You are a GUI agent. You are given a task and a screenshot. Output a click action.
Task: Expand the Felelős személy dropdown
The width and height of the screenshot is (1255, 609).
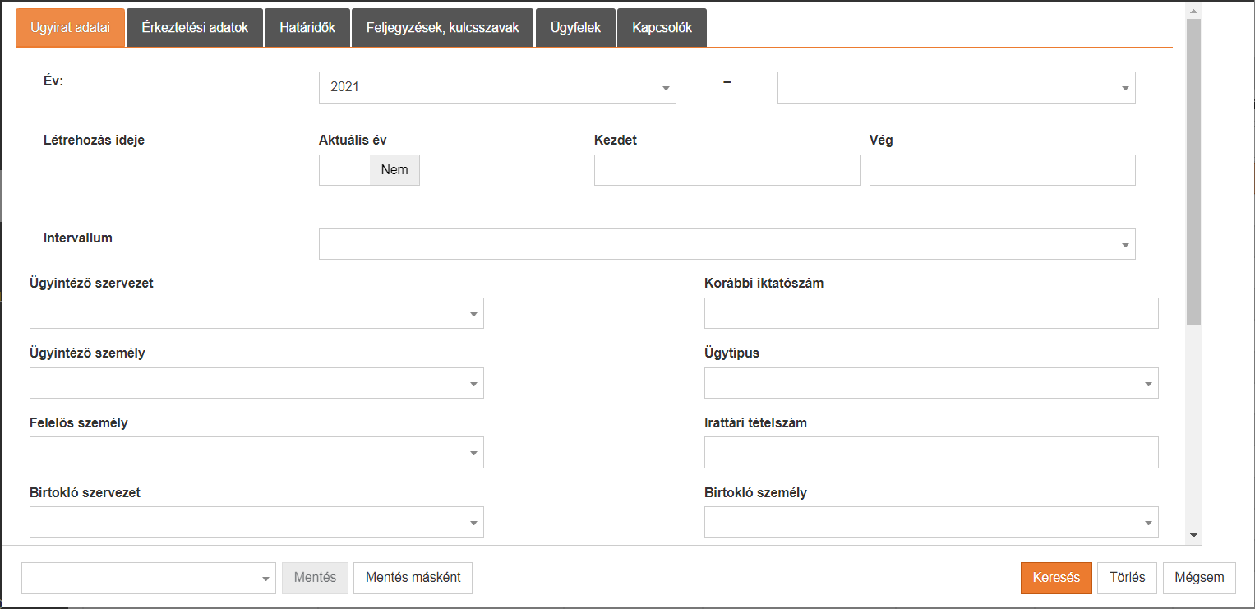click(x=256, y=453)
